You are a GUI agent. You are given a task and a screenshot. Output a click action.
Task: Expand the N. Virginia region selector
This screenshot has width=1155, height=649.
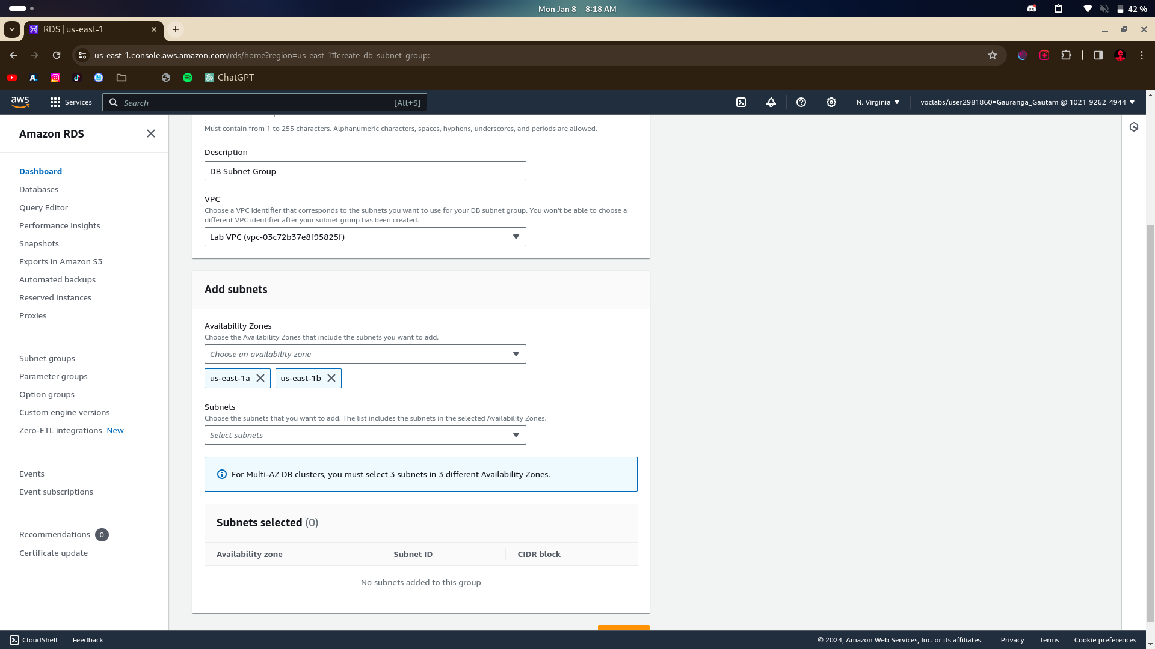pos(878,102)
